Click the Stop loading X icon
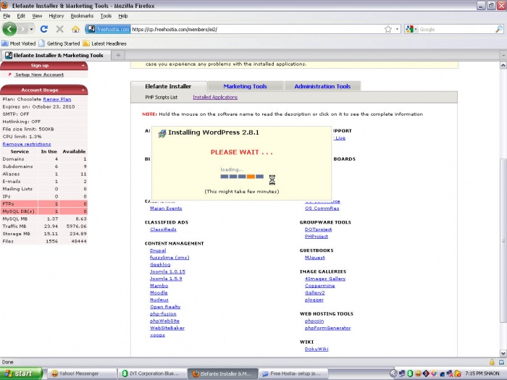 click(x=59, y=29)
